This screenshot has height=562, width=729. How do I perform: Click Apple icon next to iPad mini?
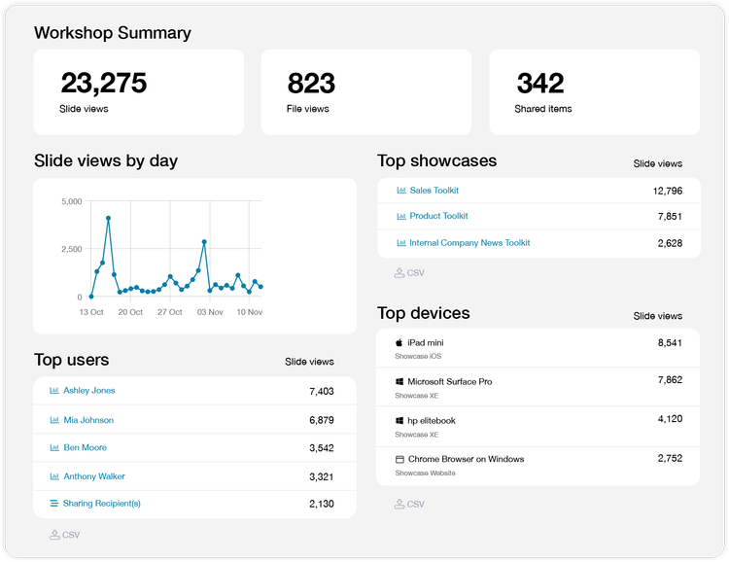[399, 343]
